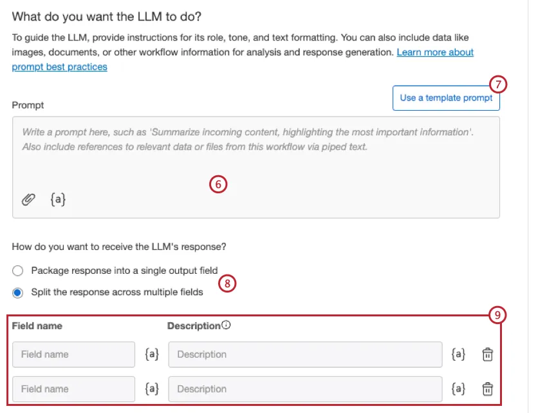Click the first Description input
This screenshot has height=413, width=547.
(305, 354)
